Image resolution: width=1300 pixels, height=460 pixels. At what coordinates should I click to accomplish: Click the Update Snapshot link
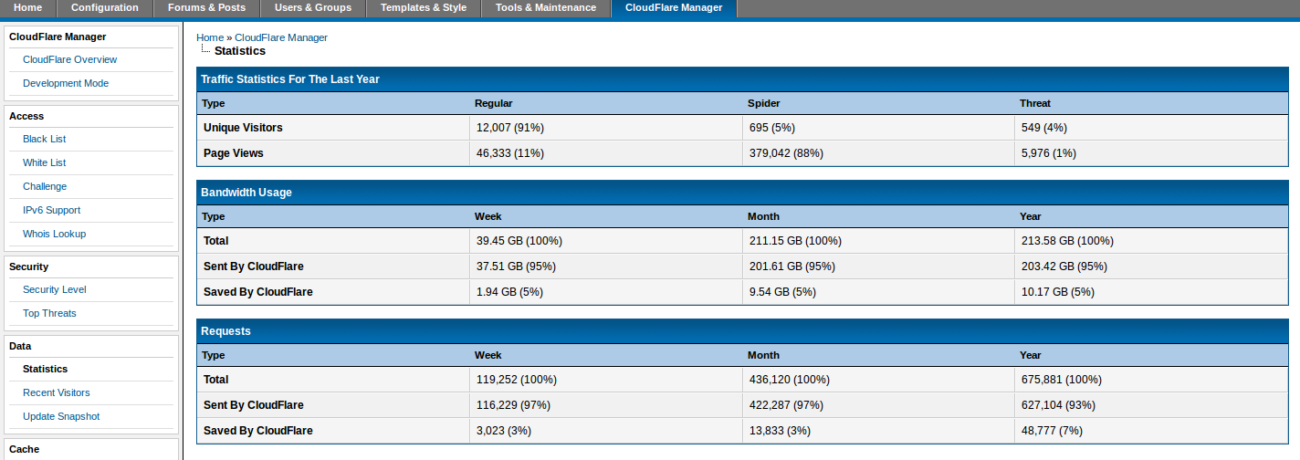[x=61, y=416]
